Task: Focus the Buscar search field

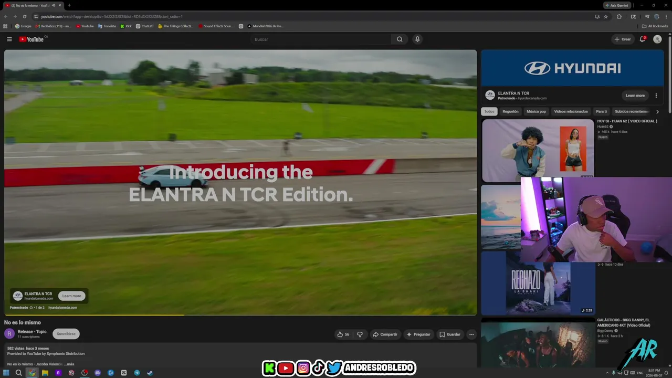Action: (x=321, y=39)
